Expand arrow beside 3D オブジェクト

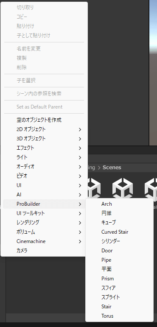(x=80, y=139)
